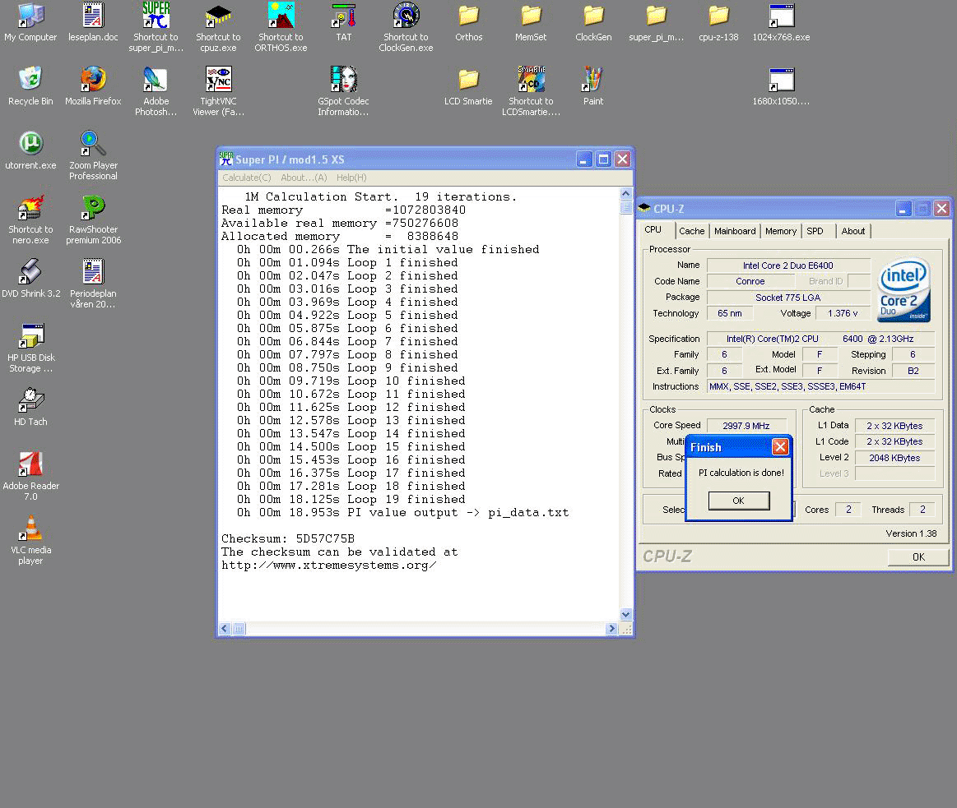Click the Instructions value listing MMX, SSE
Screen dimensions: 957x808
point(820,386)
